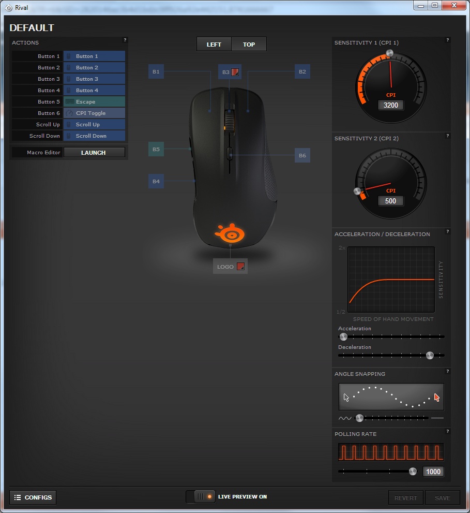The height and width of the screenshot is (513, 470).
Task: Change Button 3 action assignment
Action: pos(94,79)
